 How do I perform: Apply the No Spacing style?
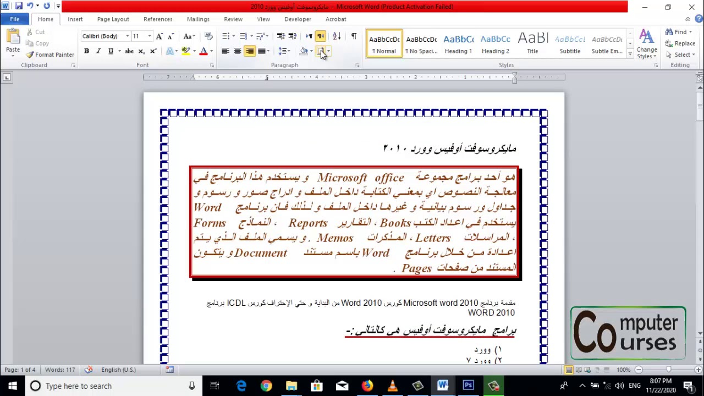coord(421,44)
